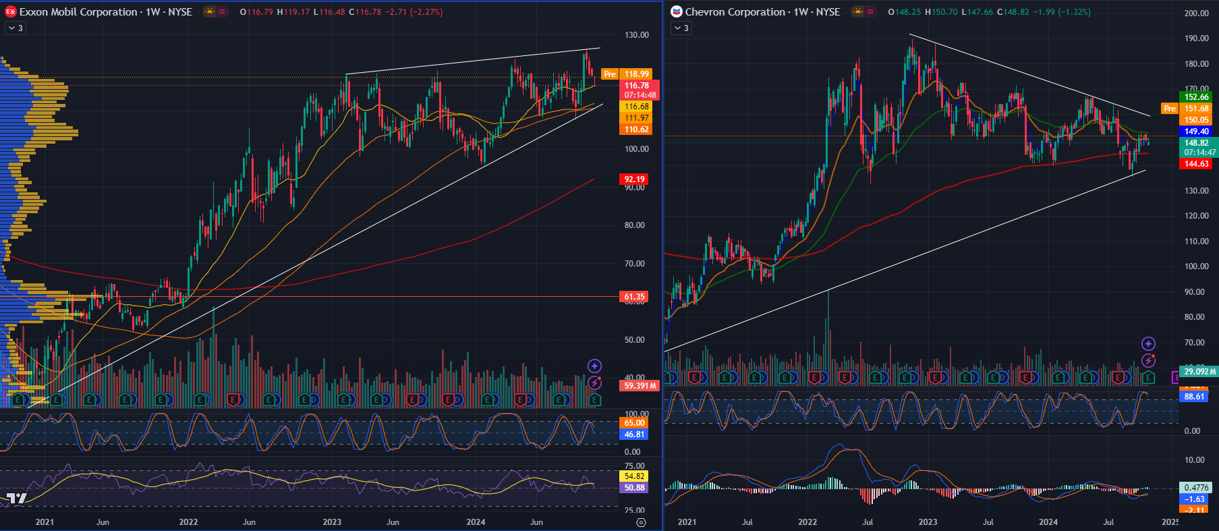Click the blue -1.63 MACD label
This screenshot has height=531, width=1219.
[x=1194, y=499]
